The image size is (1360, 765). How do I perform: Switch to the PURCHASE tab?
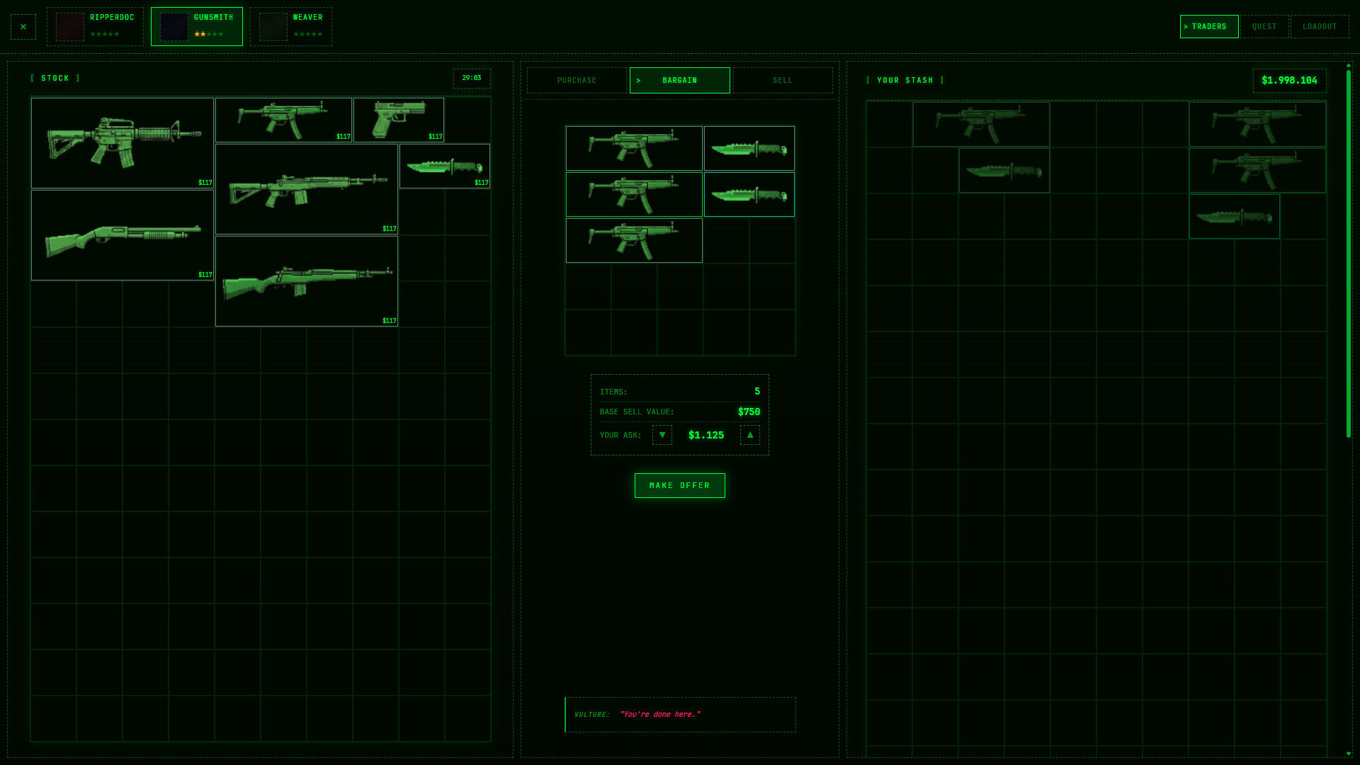pos(577,80)
